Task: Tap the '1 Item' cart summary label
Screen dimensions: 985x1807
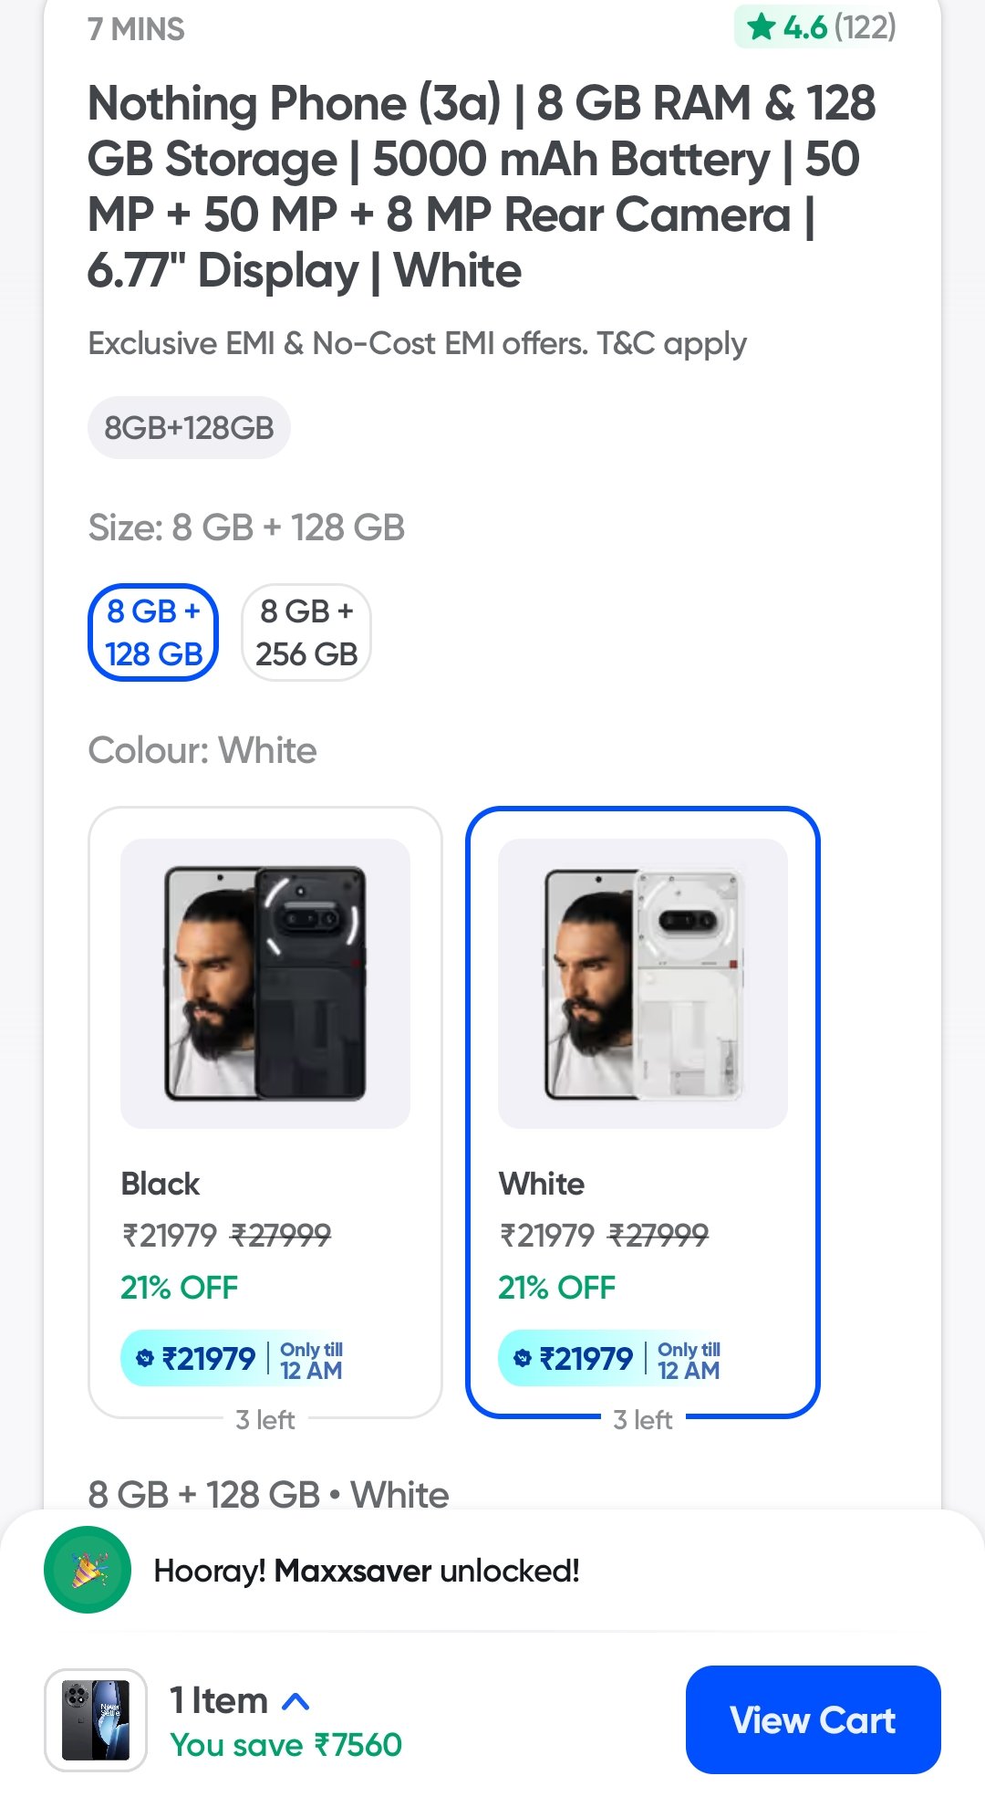Action: tap(219, 1701)
